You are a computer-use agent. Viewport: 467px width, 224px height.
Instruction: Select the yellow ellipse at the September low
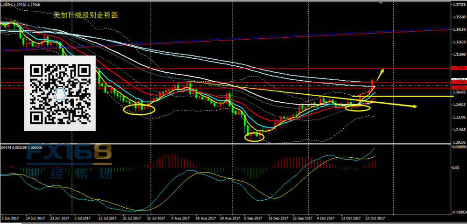(x=254, y=137)
